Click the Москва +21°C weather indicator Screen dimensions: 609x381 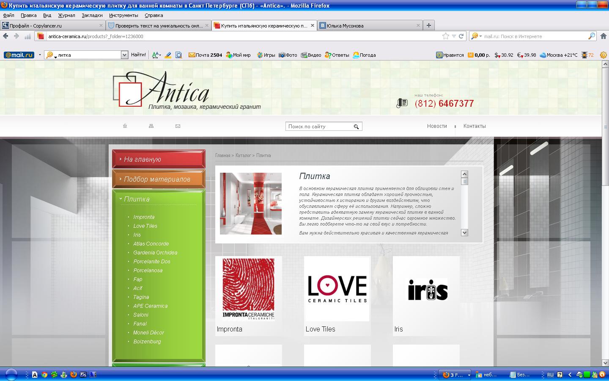point(559,55)
